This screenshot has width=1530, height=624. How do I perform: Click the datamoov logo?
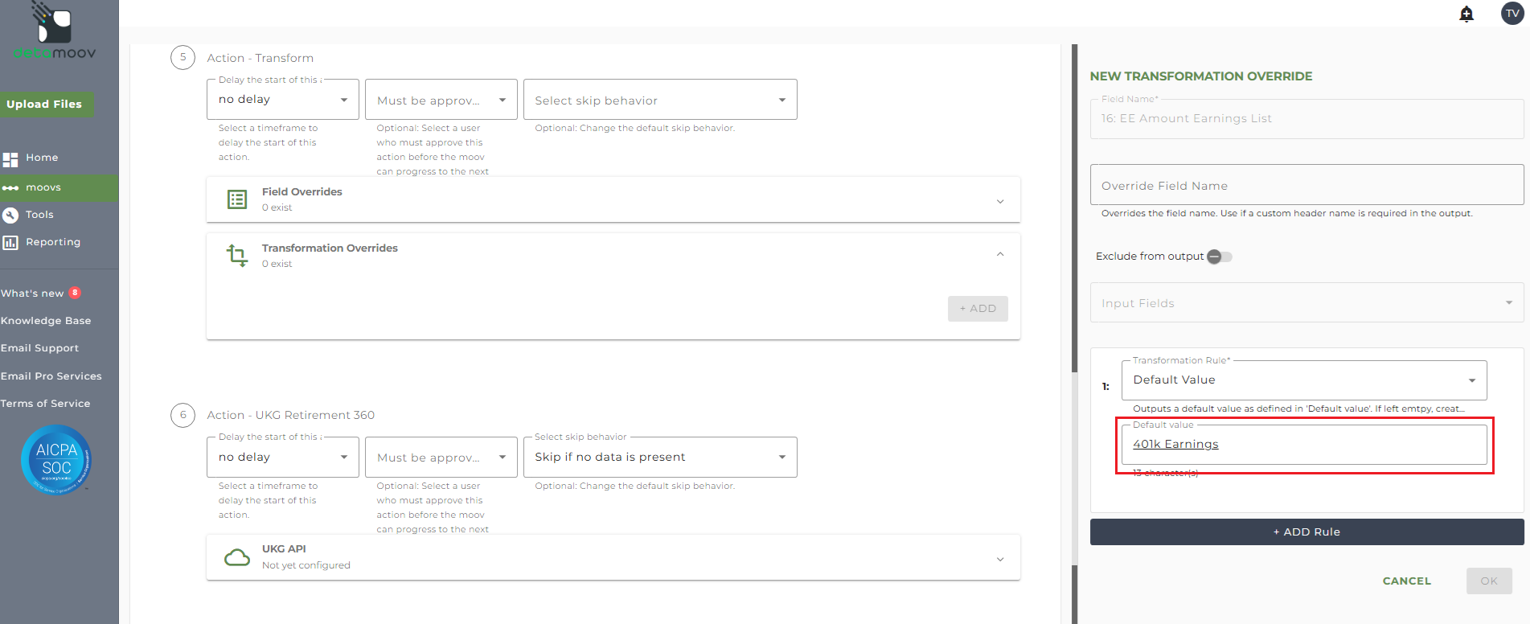[55, 31]
